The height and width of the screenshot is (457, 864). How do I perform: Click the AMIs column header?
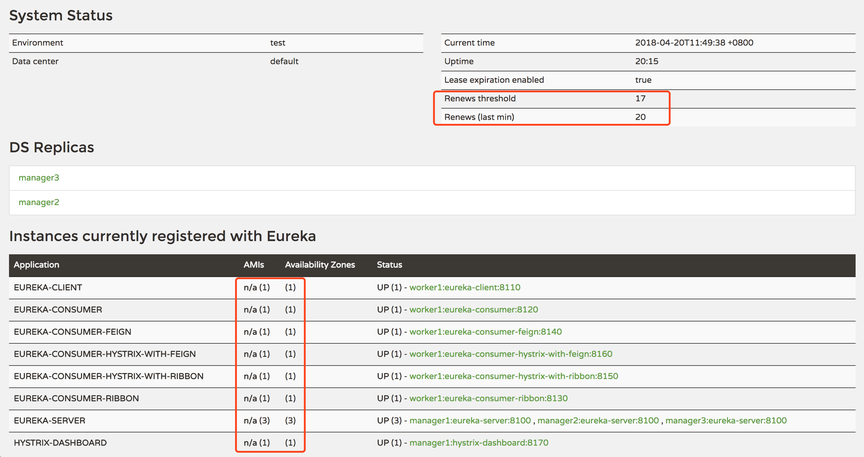[254, 265]
